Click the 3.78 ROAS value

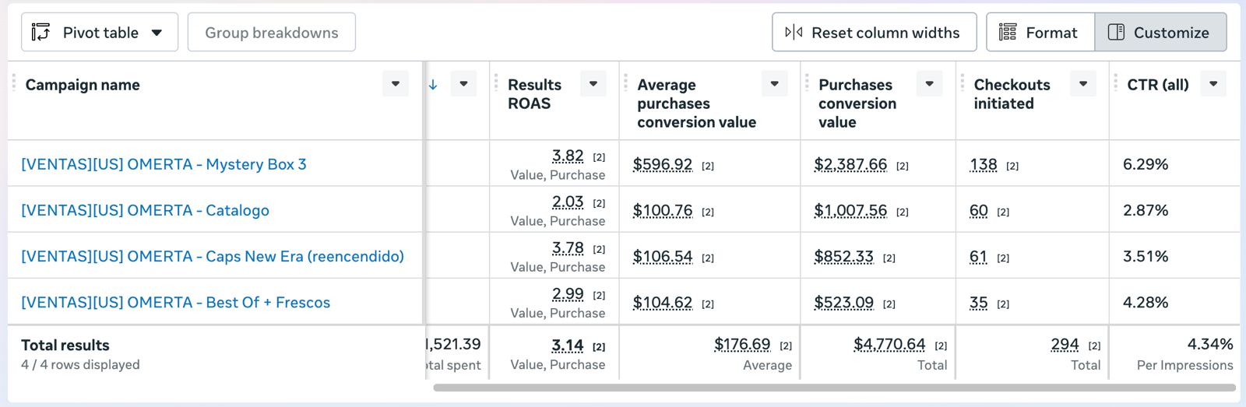pos(568,247)
